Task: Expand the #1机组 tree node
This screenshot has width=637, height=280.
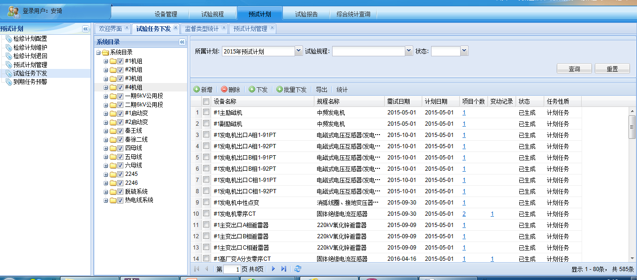Action: (x=106, y=61)
